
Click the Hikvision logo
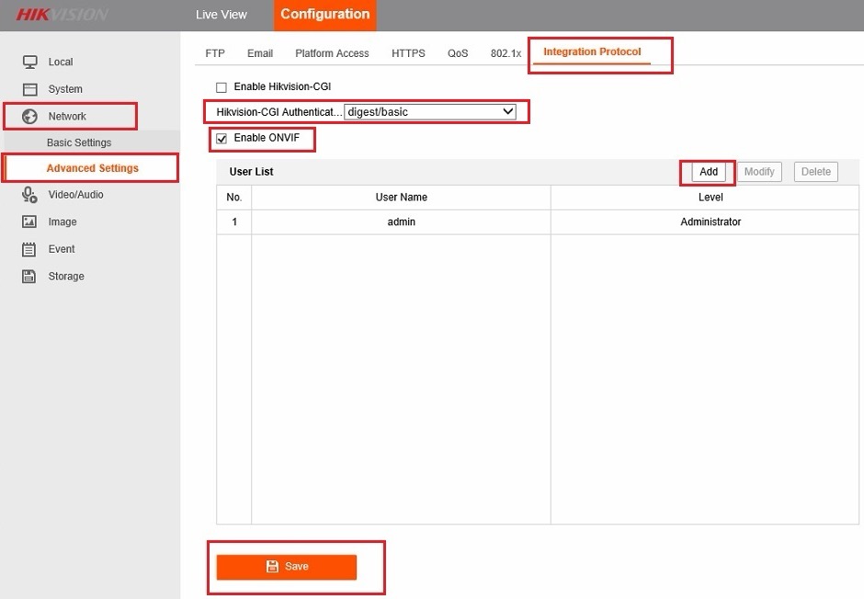pyautogui.click(x=62, y=15)
